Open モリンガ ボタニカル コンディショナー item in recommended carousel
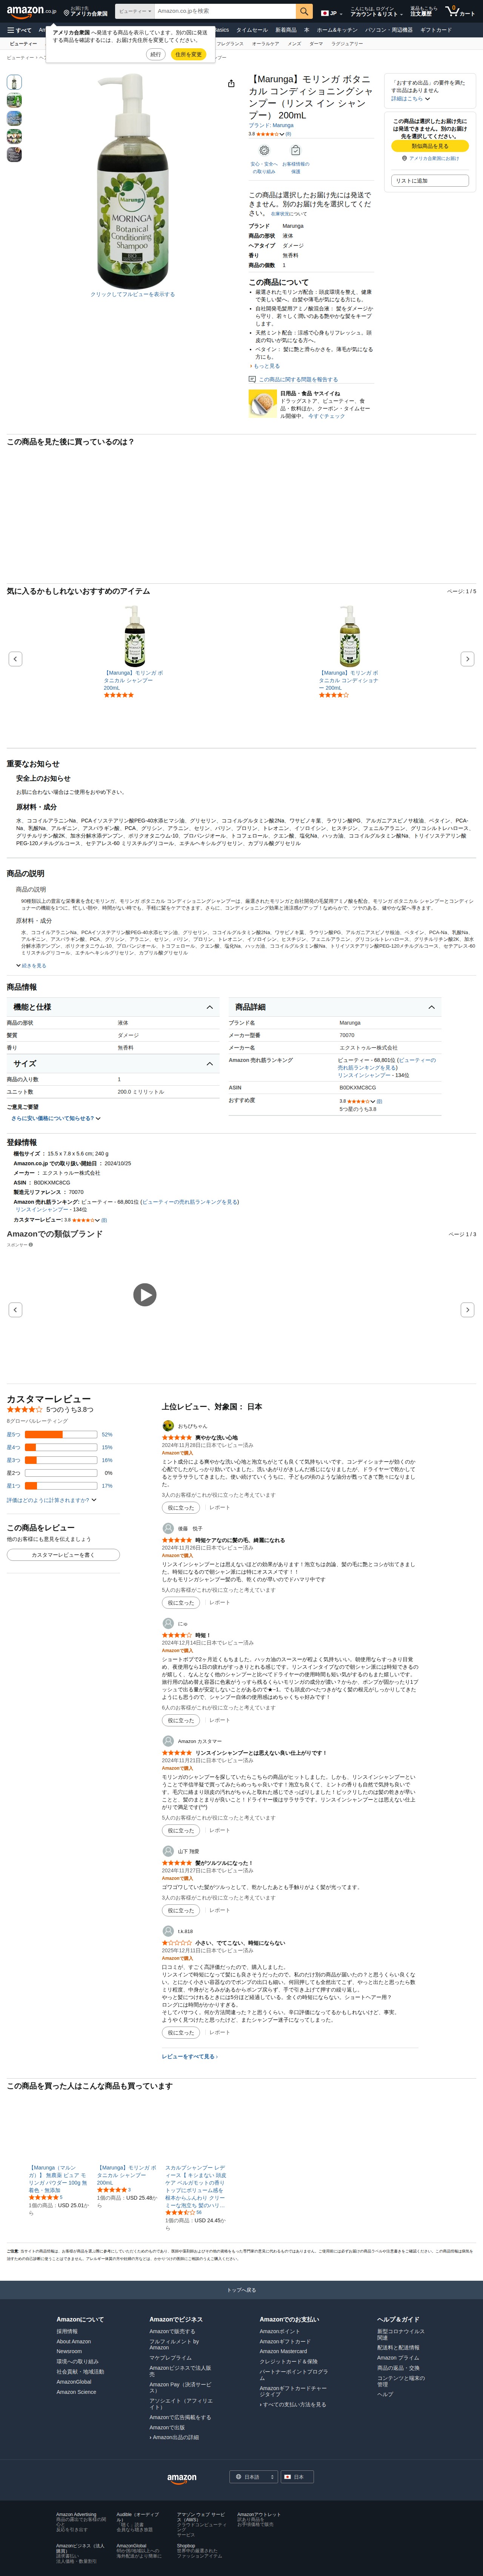 point(349,680)
